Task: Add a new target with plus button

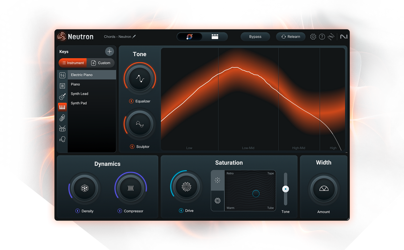Action: (x=109, y=51)
